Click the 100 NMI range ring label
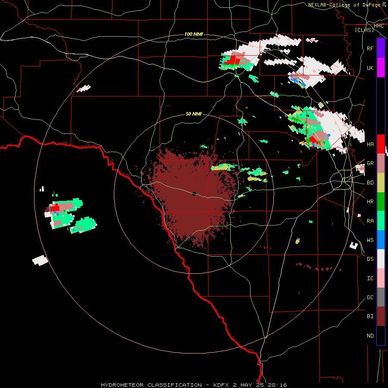The height and width of the screenshot is (388, 388). click(x=194, y=34)
